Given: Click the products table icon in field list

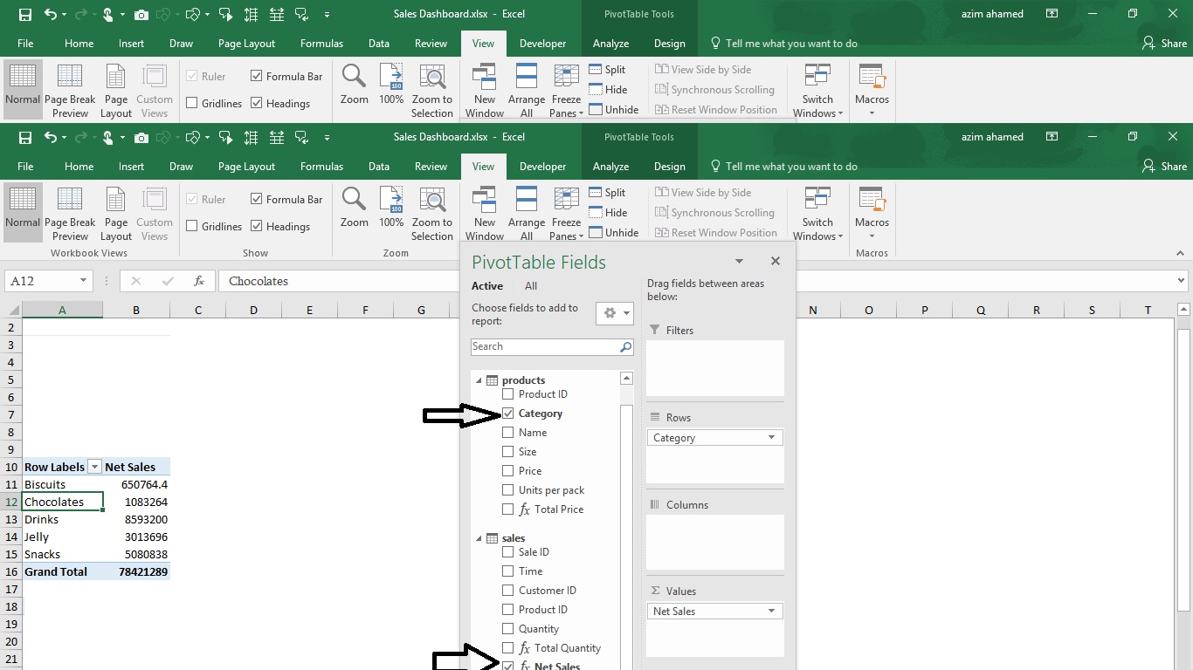Looking at the screenshot, I should [493, 380].
